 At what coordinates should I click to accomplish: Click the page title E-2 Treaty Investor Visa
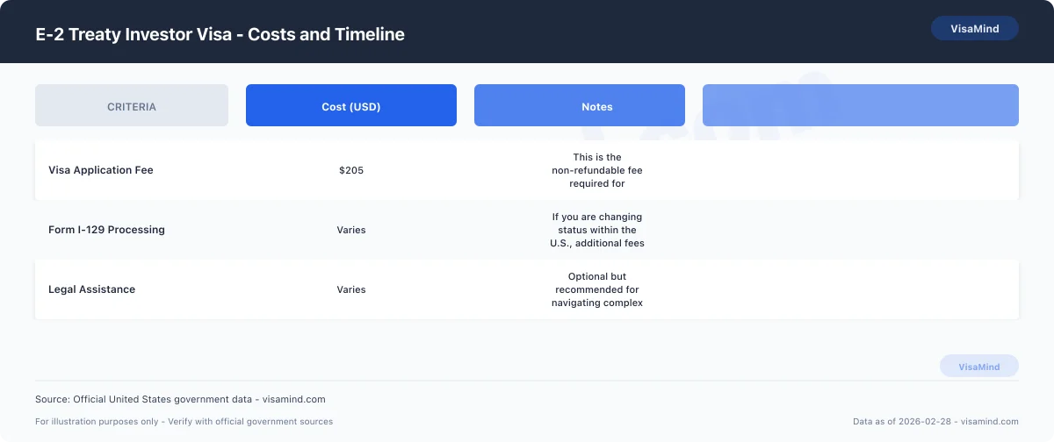coord(220,34)
